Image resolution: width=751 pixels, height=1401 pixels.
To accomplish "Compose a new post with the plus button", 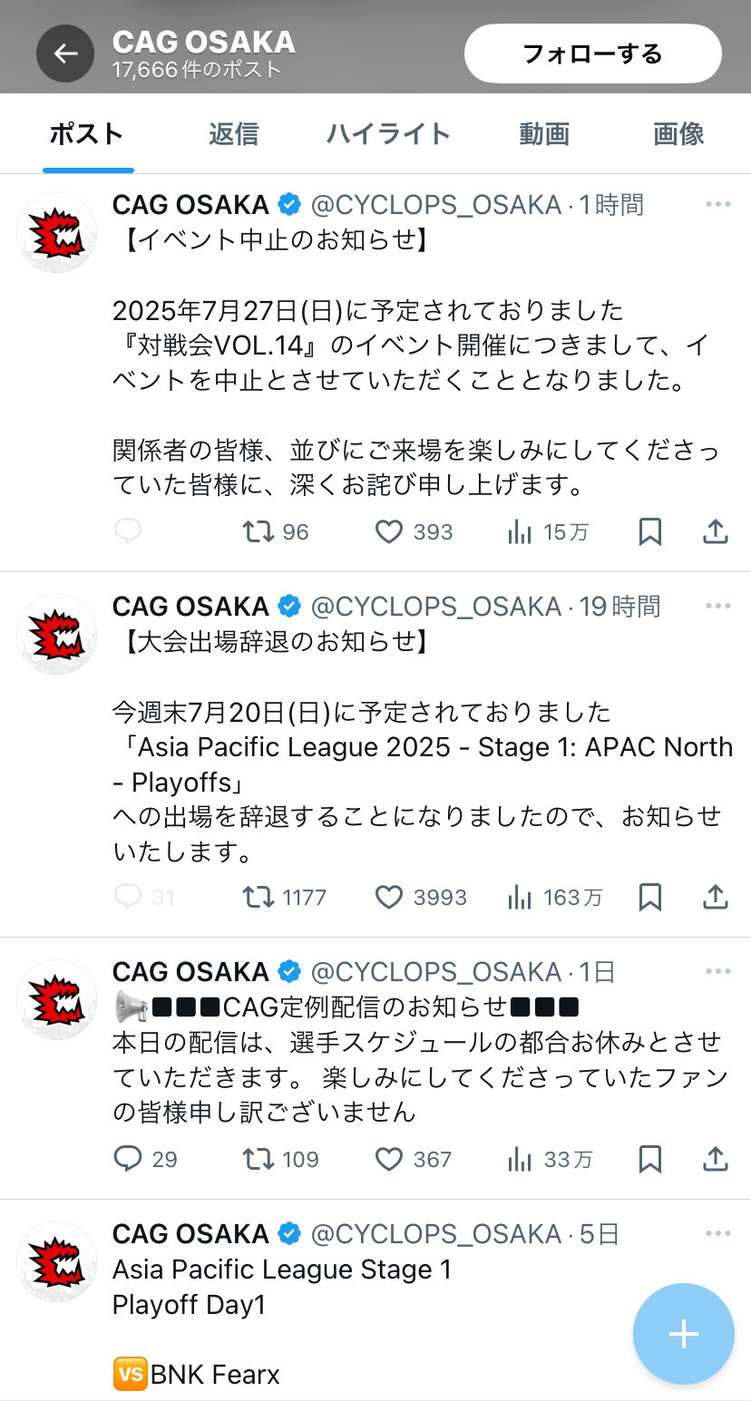I will tap(683, 1334).
